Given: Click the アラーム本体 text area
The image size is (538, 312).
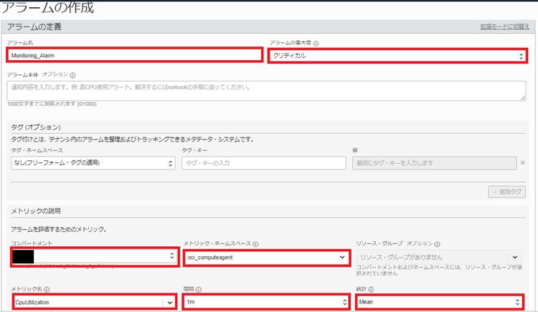Looking at the screenshot, I should [266, 89].
